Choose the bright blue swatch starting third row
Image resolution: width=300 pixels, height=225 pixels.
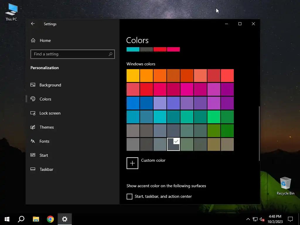tap(133, 103)
